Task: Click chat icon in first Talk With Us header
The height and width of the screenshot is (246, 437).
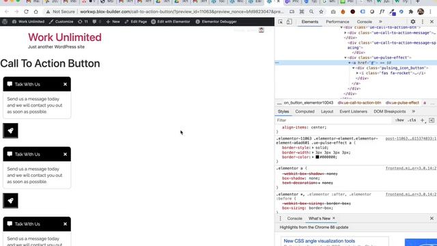Action: [x=10, y=84]
